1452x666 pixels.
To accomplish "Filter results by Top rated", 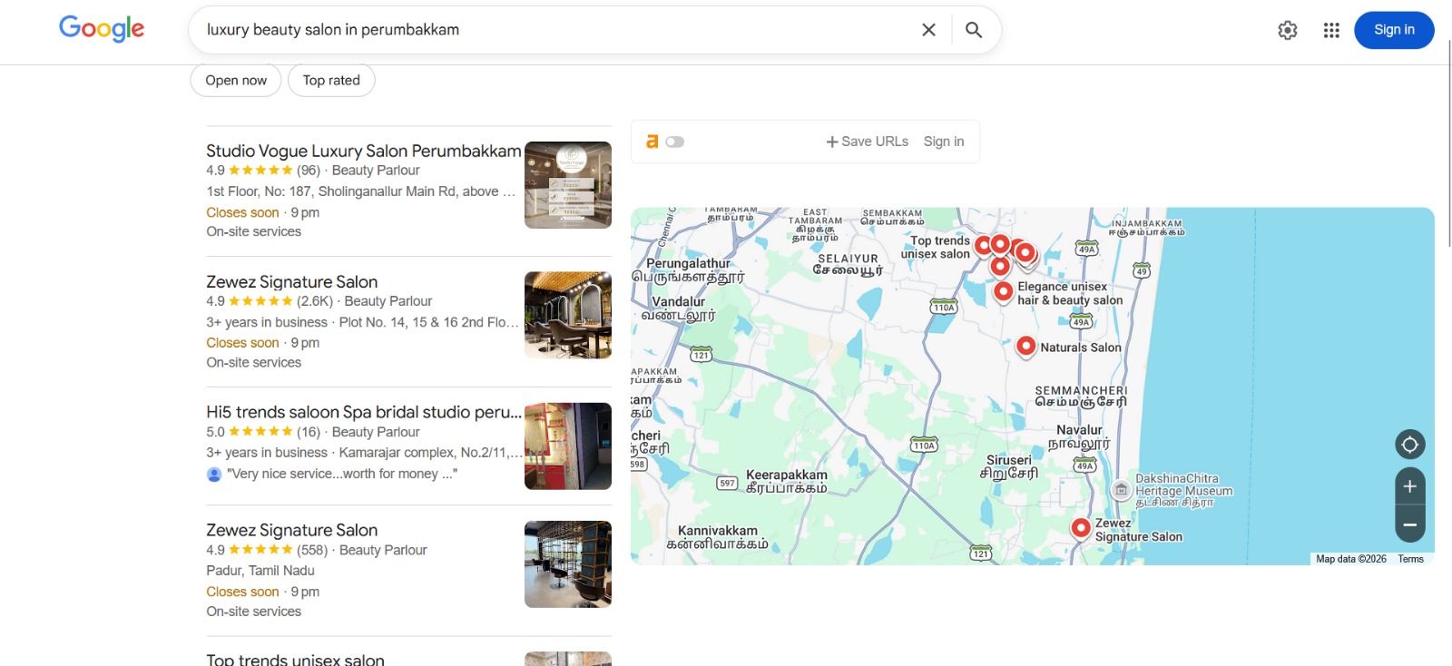I will coord(331,80).
